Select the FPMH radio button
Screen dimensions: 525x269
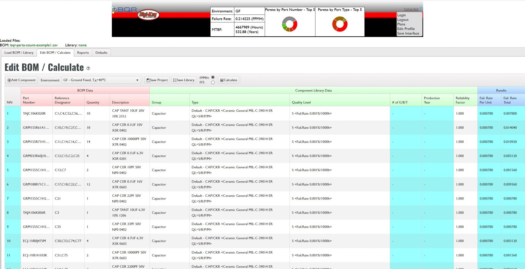click(x=213, y=77)
